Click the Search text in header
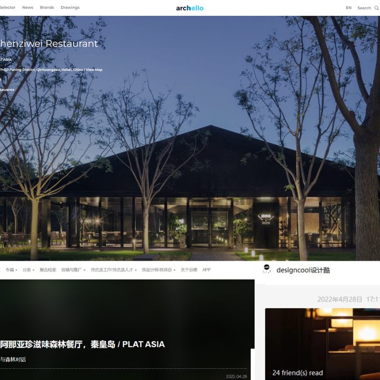This screenshot has width=380, height=380. coord(364,8)
